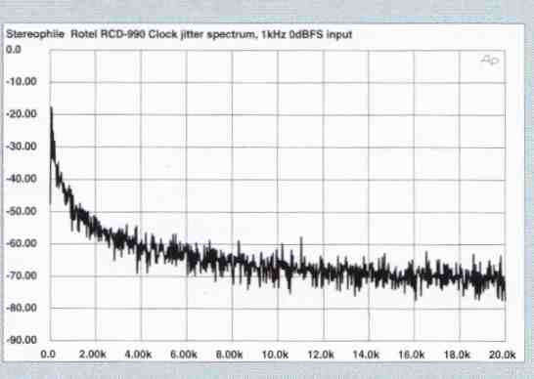534x379 pixels.
Task: Click the tall spike peak near 0 Hz
Action: [52, 108]
